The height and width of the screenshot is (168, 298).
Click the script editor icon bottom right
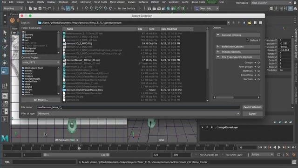[294, 162]
